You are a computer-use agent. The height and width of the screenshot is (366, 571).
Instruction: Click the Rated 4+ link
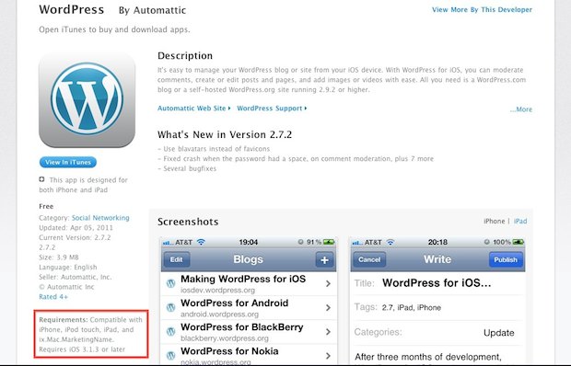[x=53, y=297]
